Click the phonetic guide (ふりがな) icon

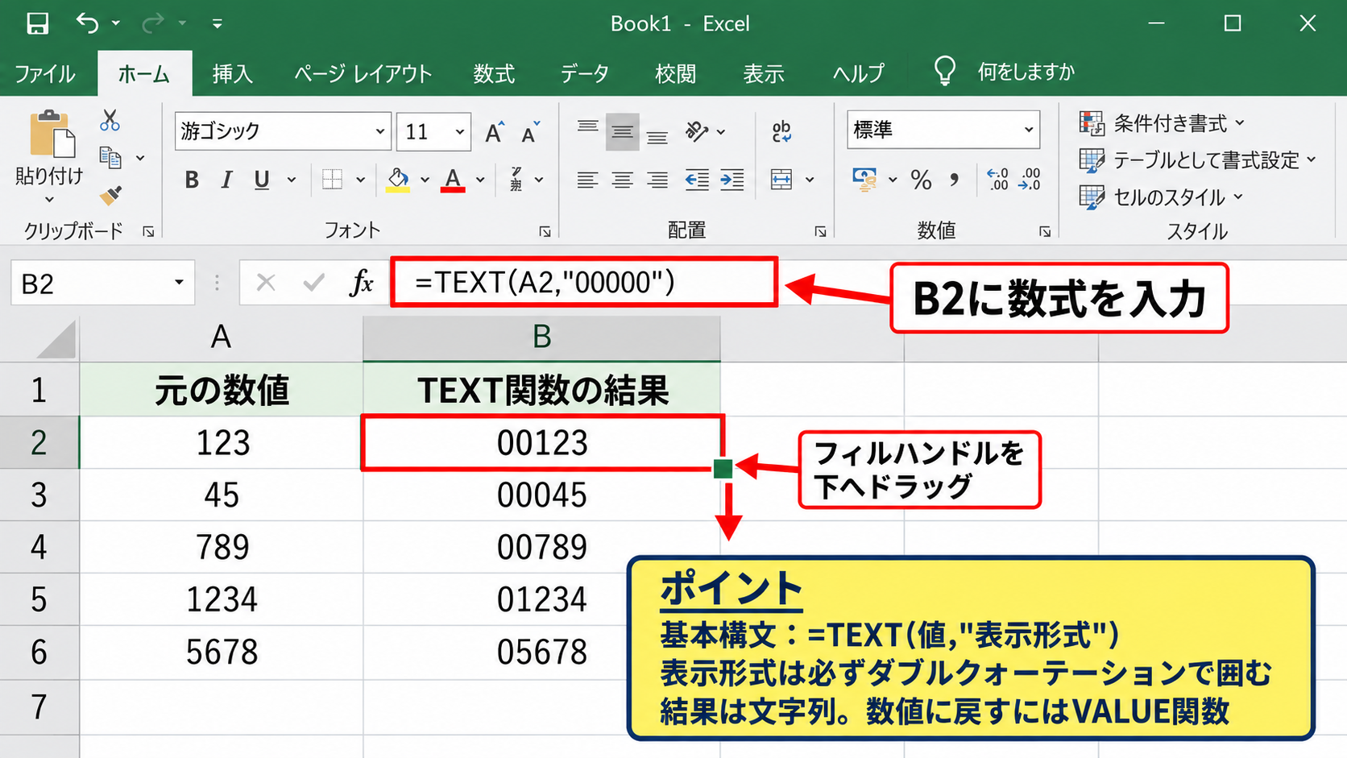pos(516,179)
